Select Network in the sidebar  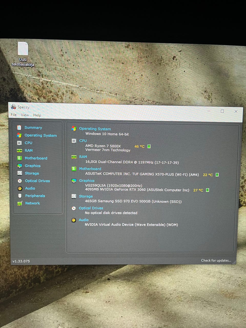click(33, 203)
